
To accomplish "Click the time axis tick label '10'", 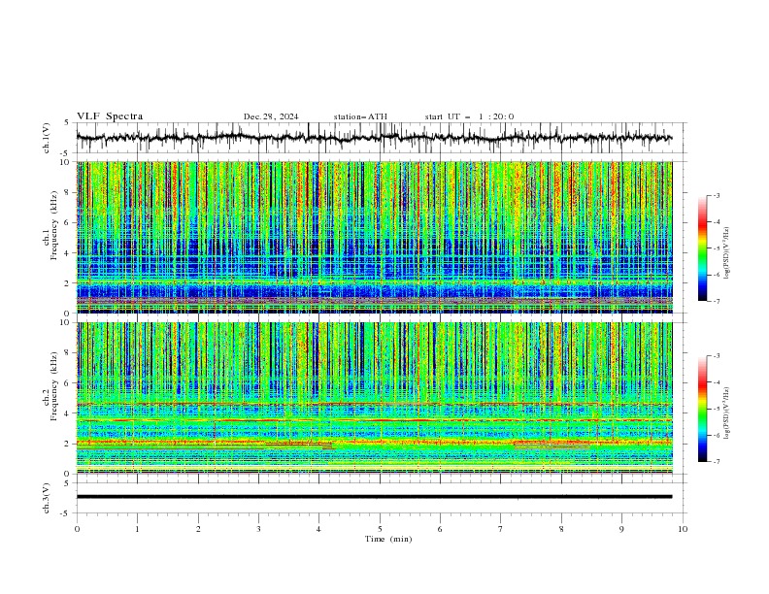I will tap(683, 529).
